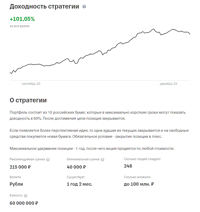Viewport: 200px width, 212px height.
Task: Select the minimum amount 40 000 ₽
Action: click(76, 167)
